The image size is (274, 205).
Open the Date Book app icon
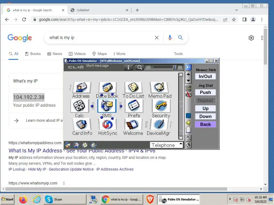tap(107, 87)
